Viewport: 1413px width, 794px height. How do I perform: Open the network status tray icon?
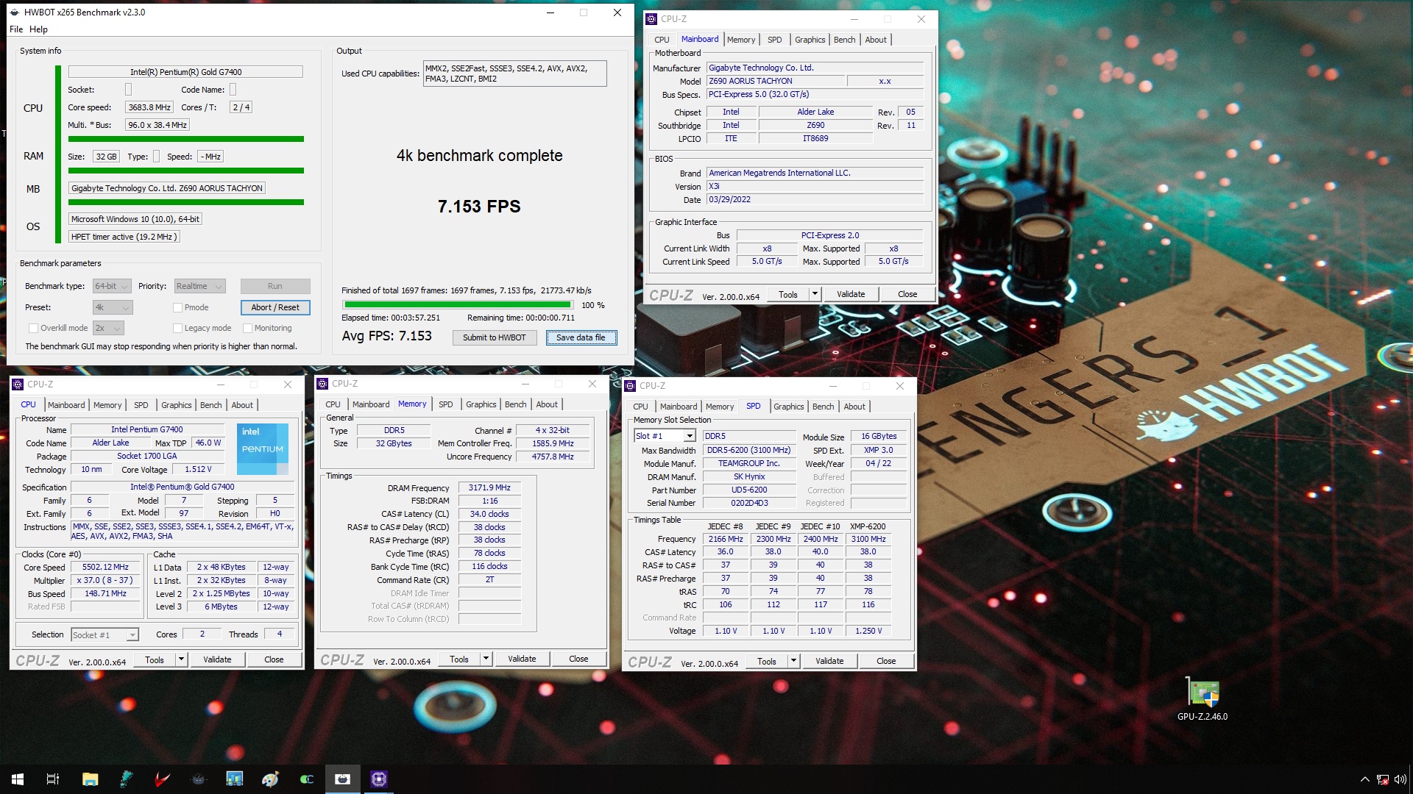pos(1383,779)
